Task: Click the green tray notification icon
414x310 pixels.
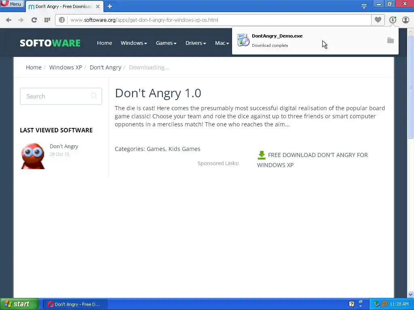Action: click(x=376, y=304)
